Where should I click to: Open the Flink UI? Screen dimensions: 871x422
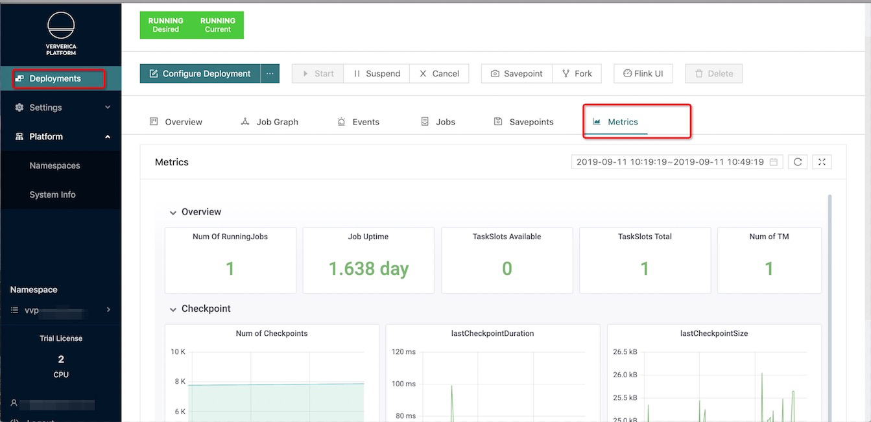point(643,73)
